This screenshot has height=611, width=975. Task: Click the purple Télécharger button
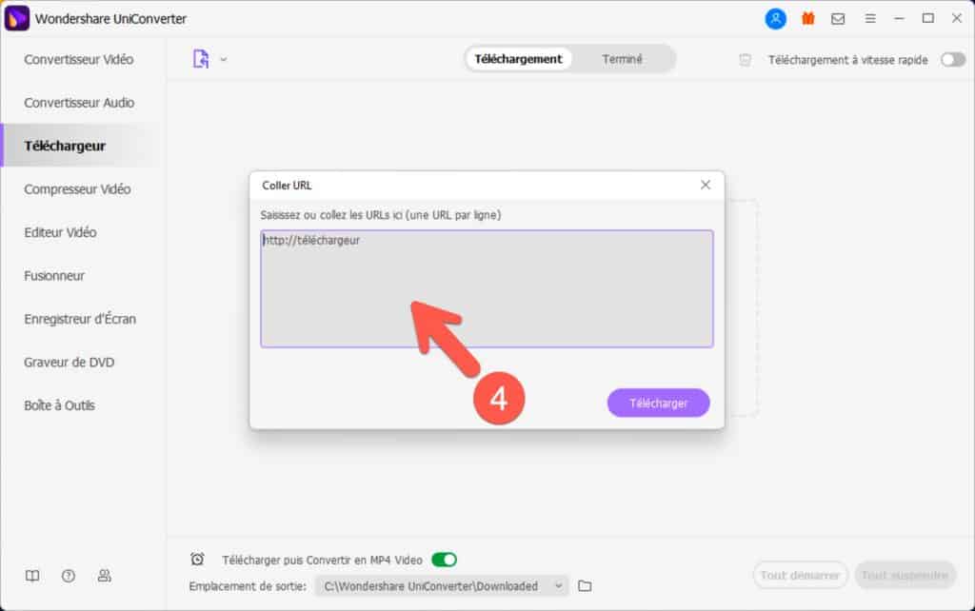659,403
